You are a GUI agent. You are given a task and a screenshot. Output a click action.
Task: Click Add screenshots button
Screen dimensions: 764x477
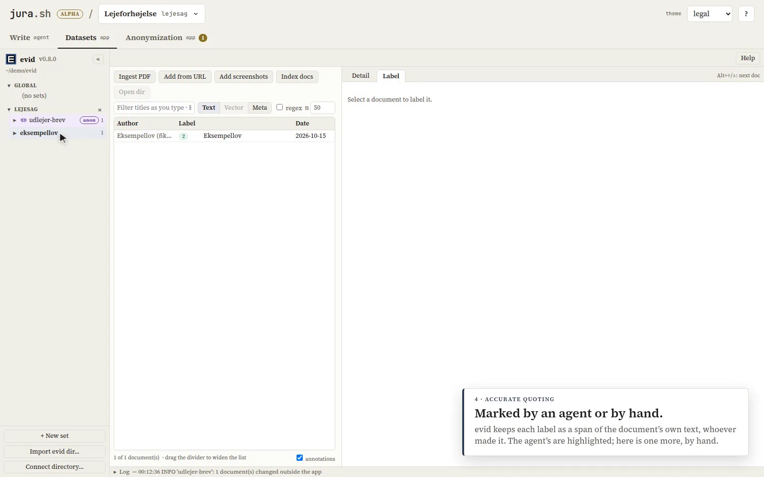coord(244,77)
